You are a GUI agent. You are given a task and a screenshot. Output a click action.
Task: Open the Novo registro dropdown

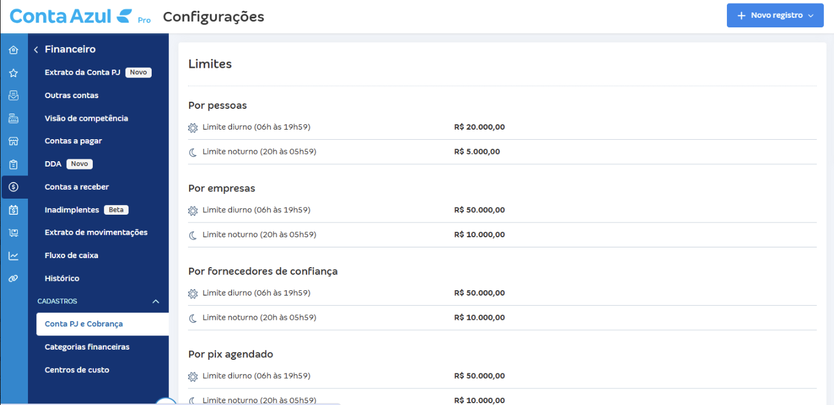point(775,15)
